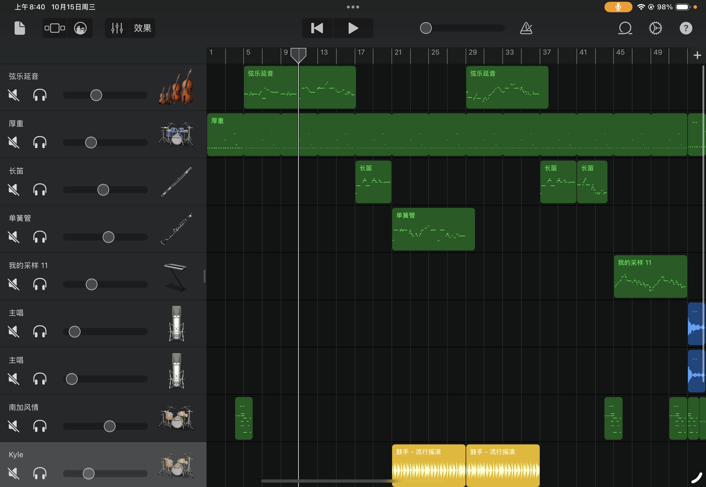This screenshot has height=487, width=706.
Task: Select 厚重 blue drum kit icon
Action: coord(176,135)
